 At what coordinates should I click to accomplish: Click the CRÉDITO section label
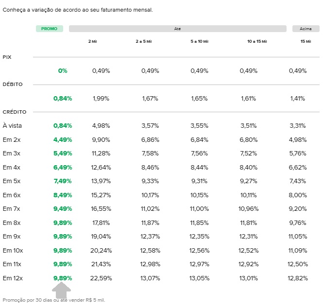pos(15,112)
